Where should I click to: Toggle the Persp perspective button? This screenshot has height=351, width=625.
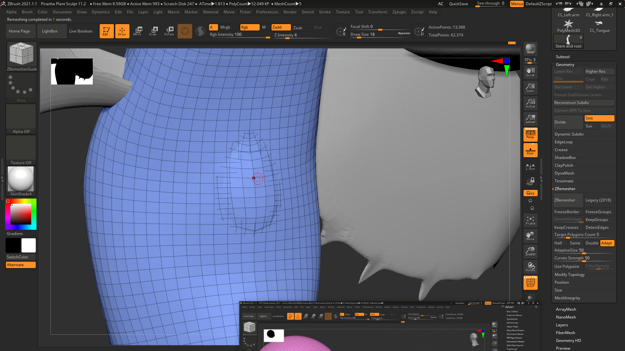click(530, 134)
